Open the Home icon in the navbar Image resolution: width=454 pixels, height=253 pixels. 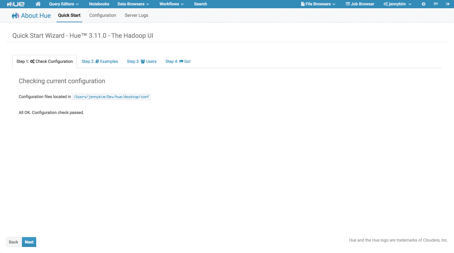pyautogui.click(x=37, y=4)
